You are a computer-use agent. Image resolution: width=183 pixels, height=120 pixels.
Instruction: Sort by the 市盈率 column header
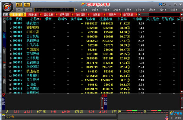(x=122, y=19)
